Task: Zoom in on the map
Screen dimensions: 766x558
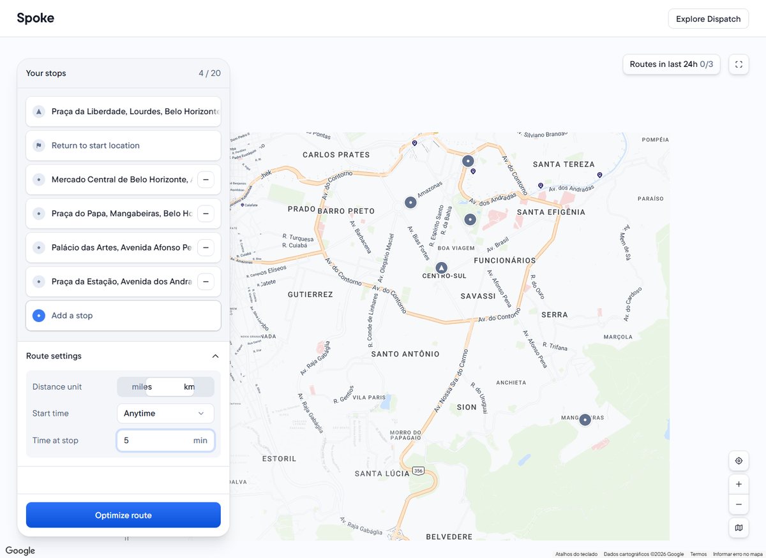Action: (x=739, y=484)
